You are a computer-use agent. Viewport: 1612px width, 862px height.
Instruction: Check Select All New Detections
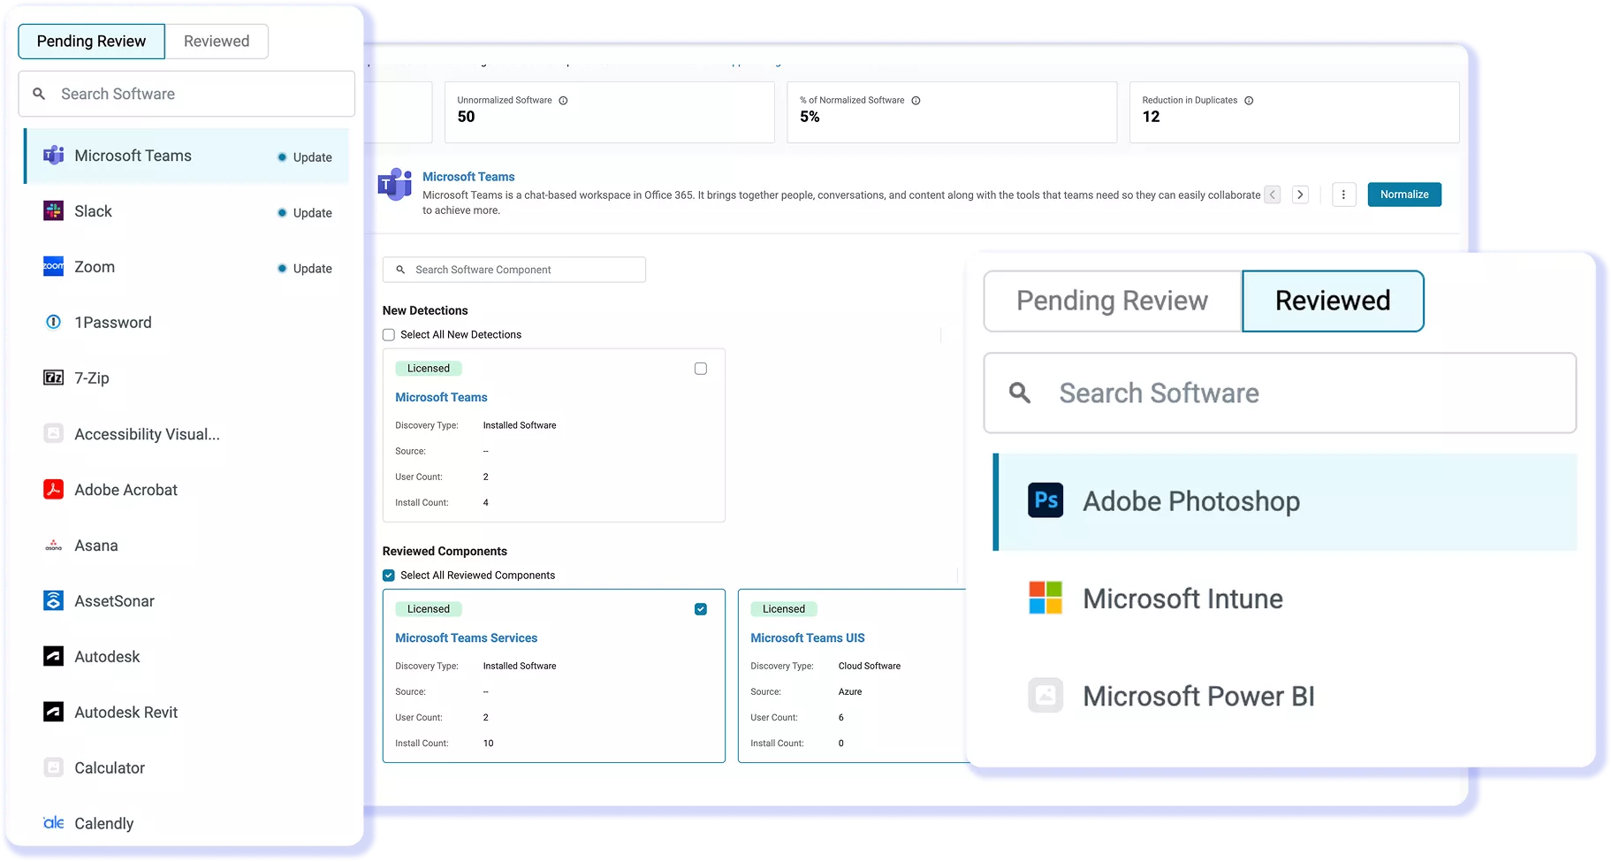point(389,335)
